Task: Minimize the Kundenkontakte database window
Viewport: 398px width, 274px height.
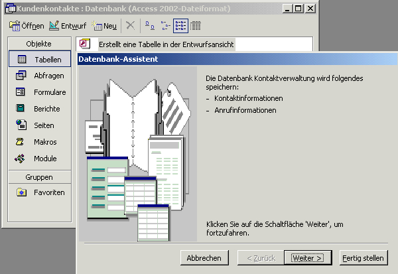Action: [287, 9]
